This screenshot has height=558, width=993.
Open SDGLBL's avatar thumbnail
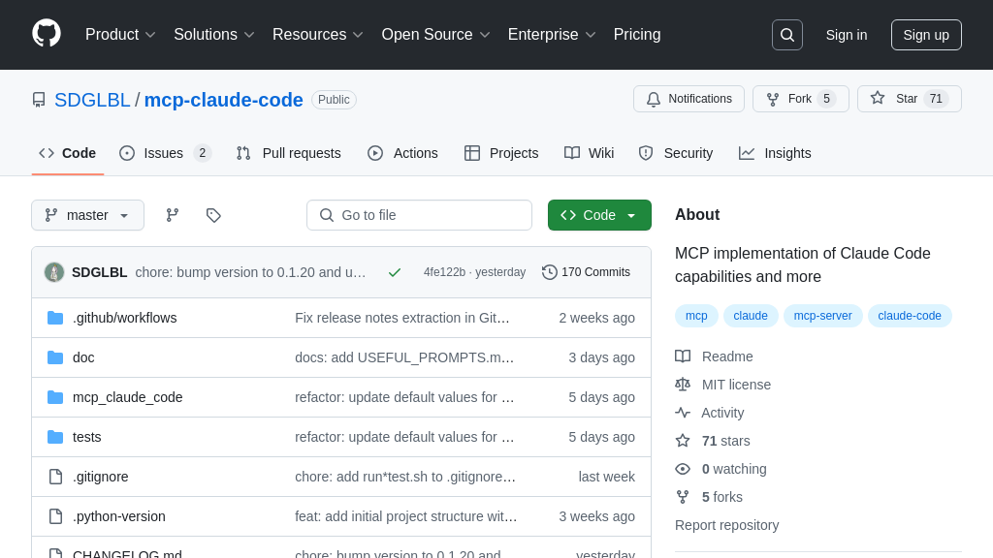point(54,272)
